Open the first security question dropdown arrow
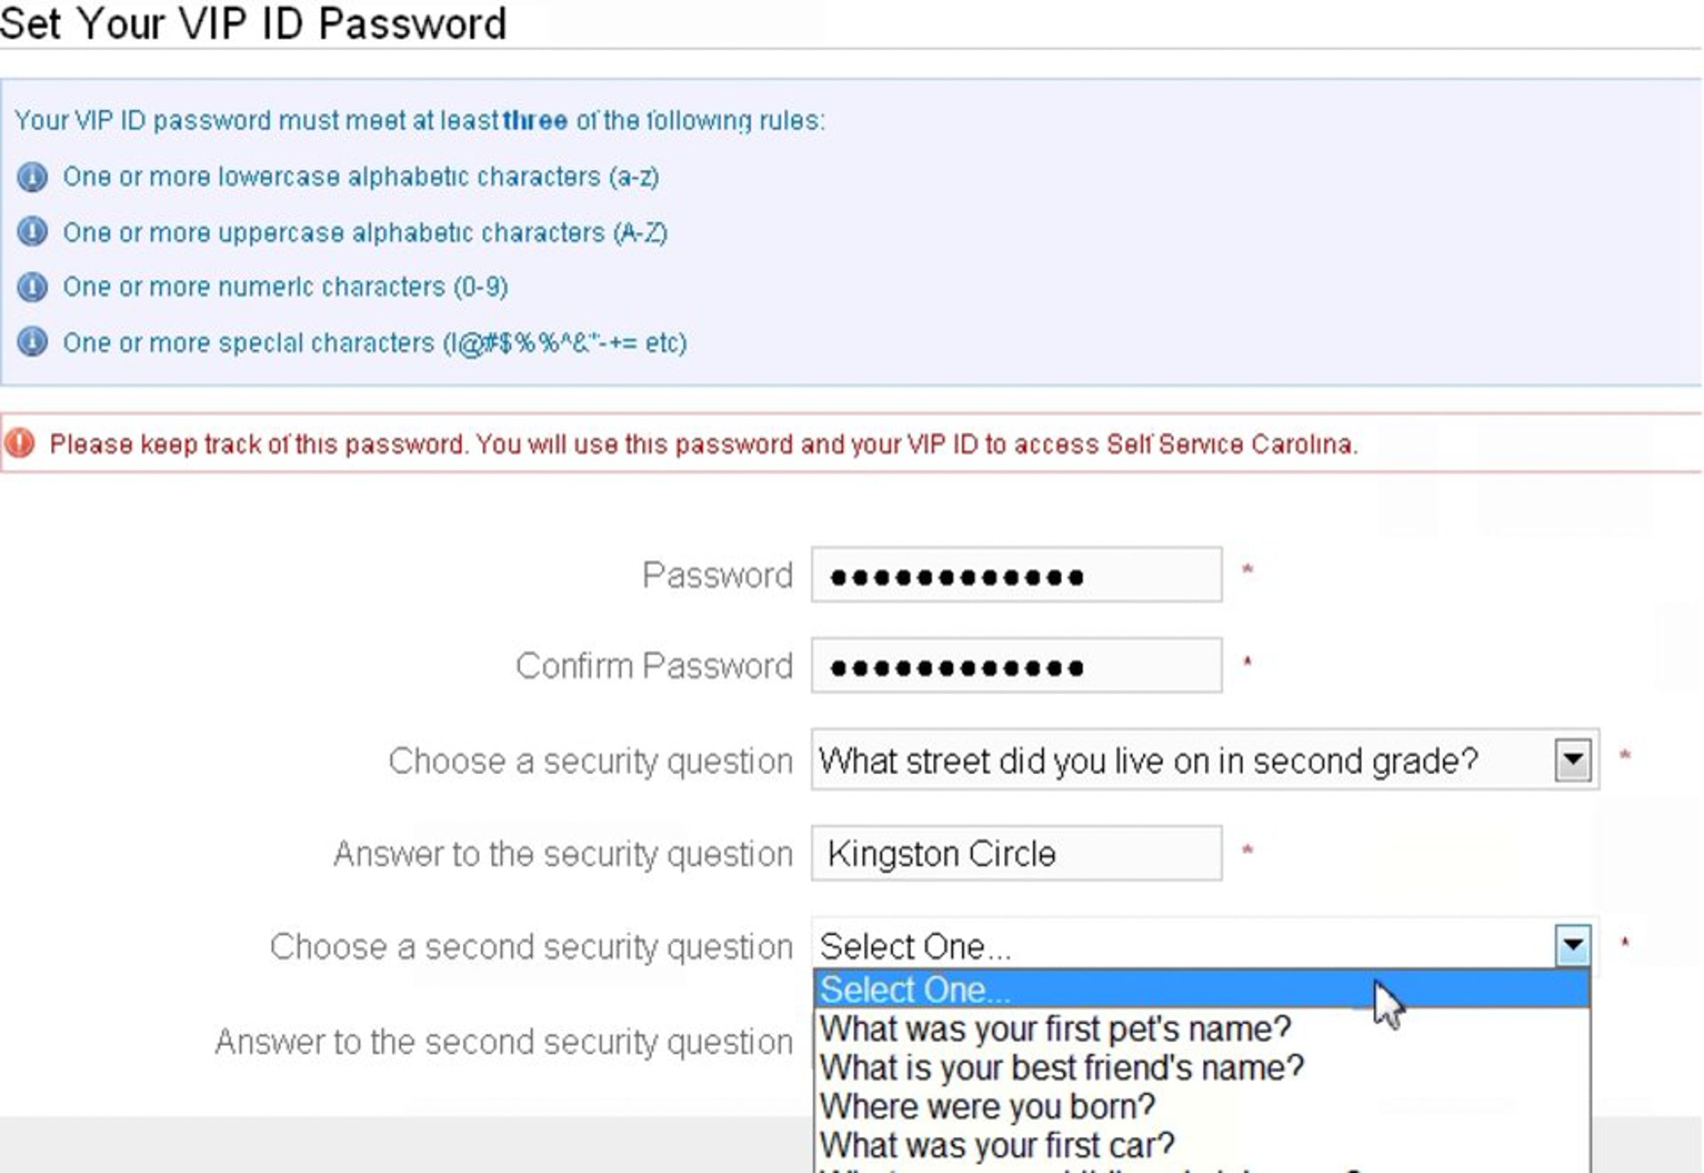 click(1573, 760)
